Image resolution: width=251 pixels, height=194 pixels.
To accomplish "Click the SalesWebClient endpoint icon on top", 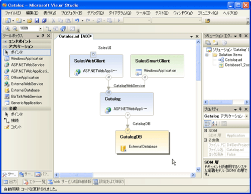I will [x=93, y=54].
